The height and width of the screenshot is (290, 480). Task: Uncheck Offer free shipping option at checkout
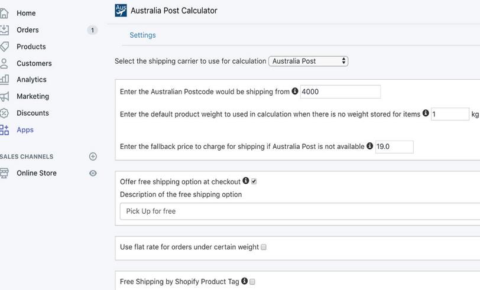point(254,181)
